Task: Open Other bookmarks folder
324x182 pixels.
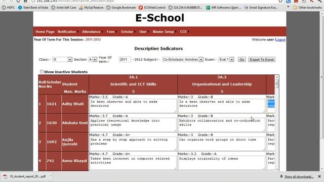Action: [x=307, y=8]
